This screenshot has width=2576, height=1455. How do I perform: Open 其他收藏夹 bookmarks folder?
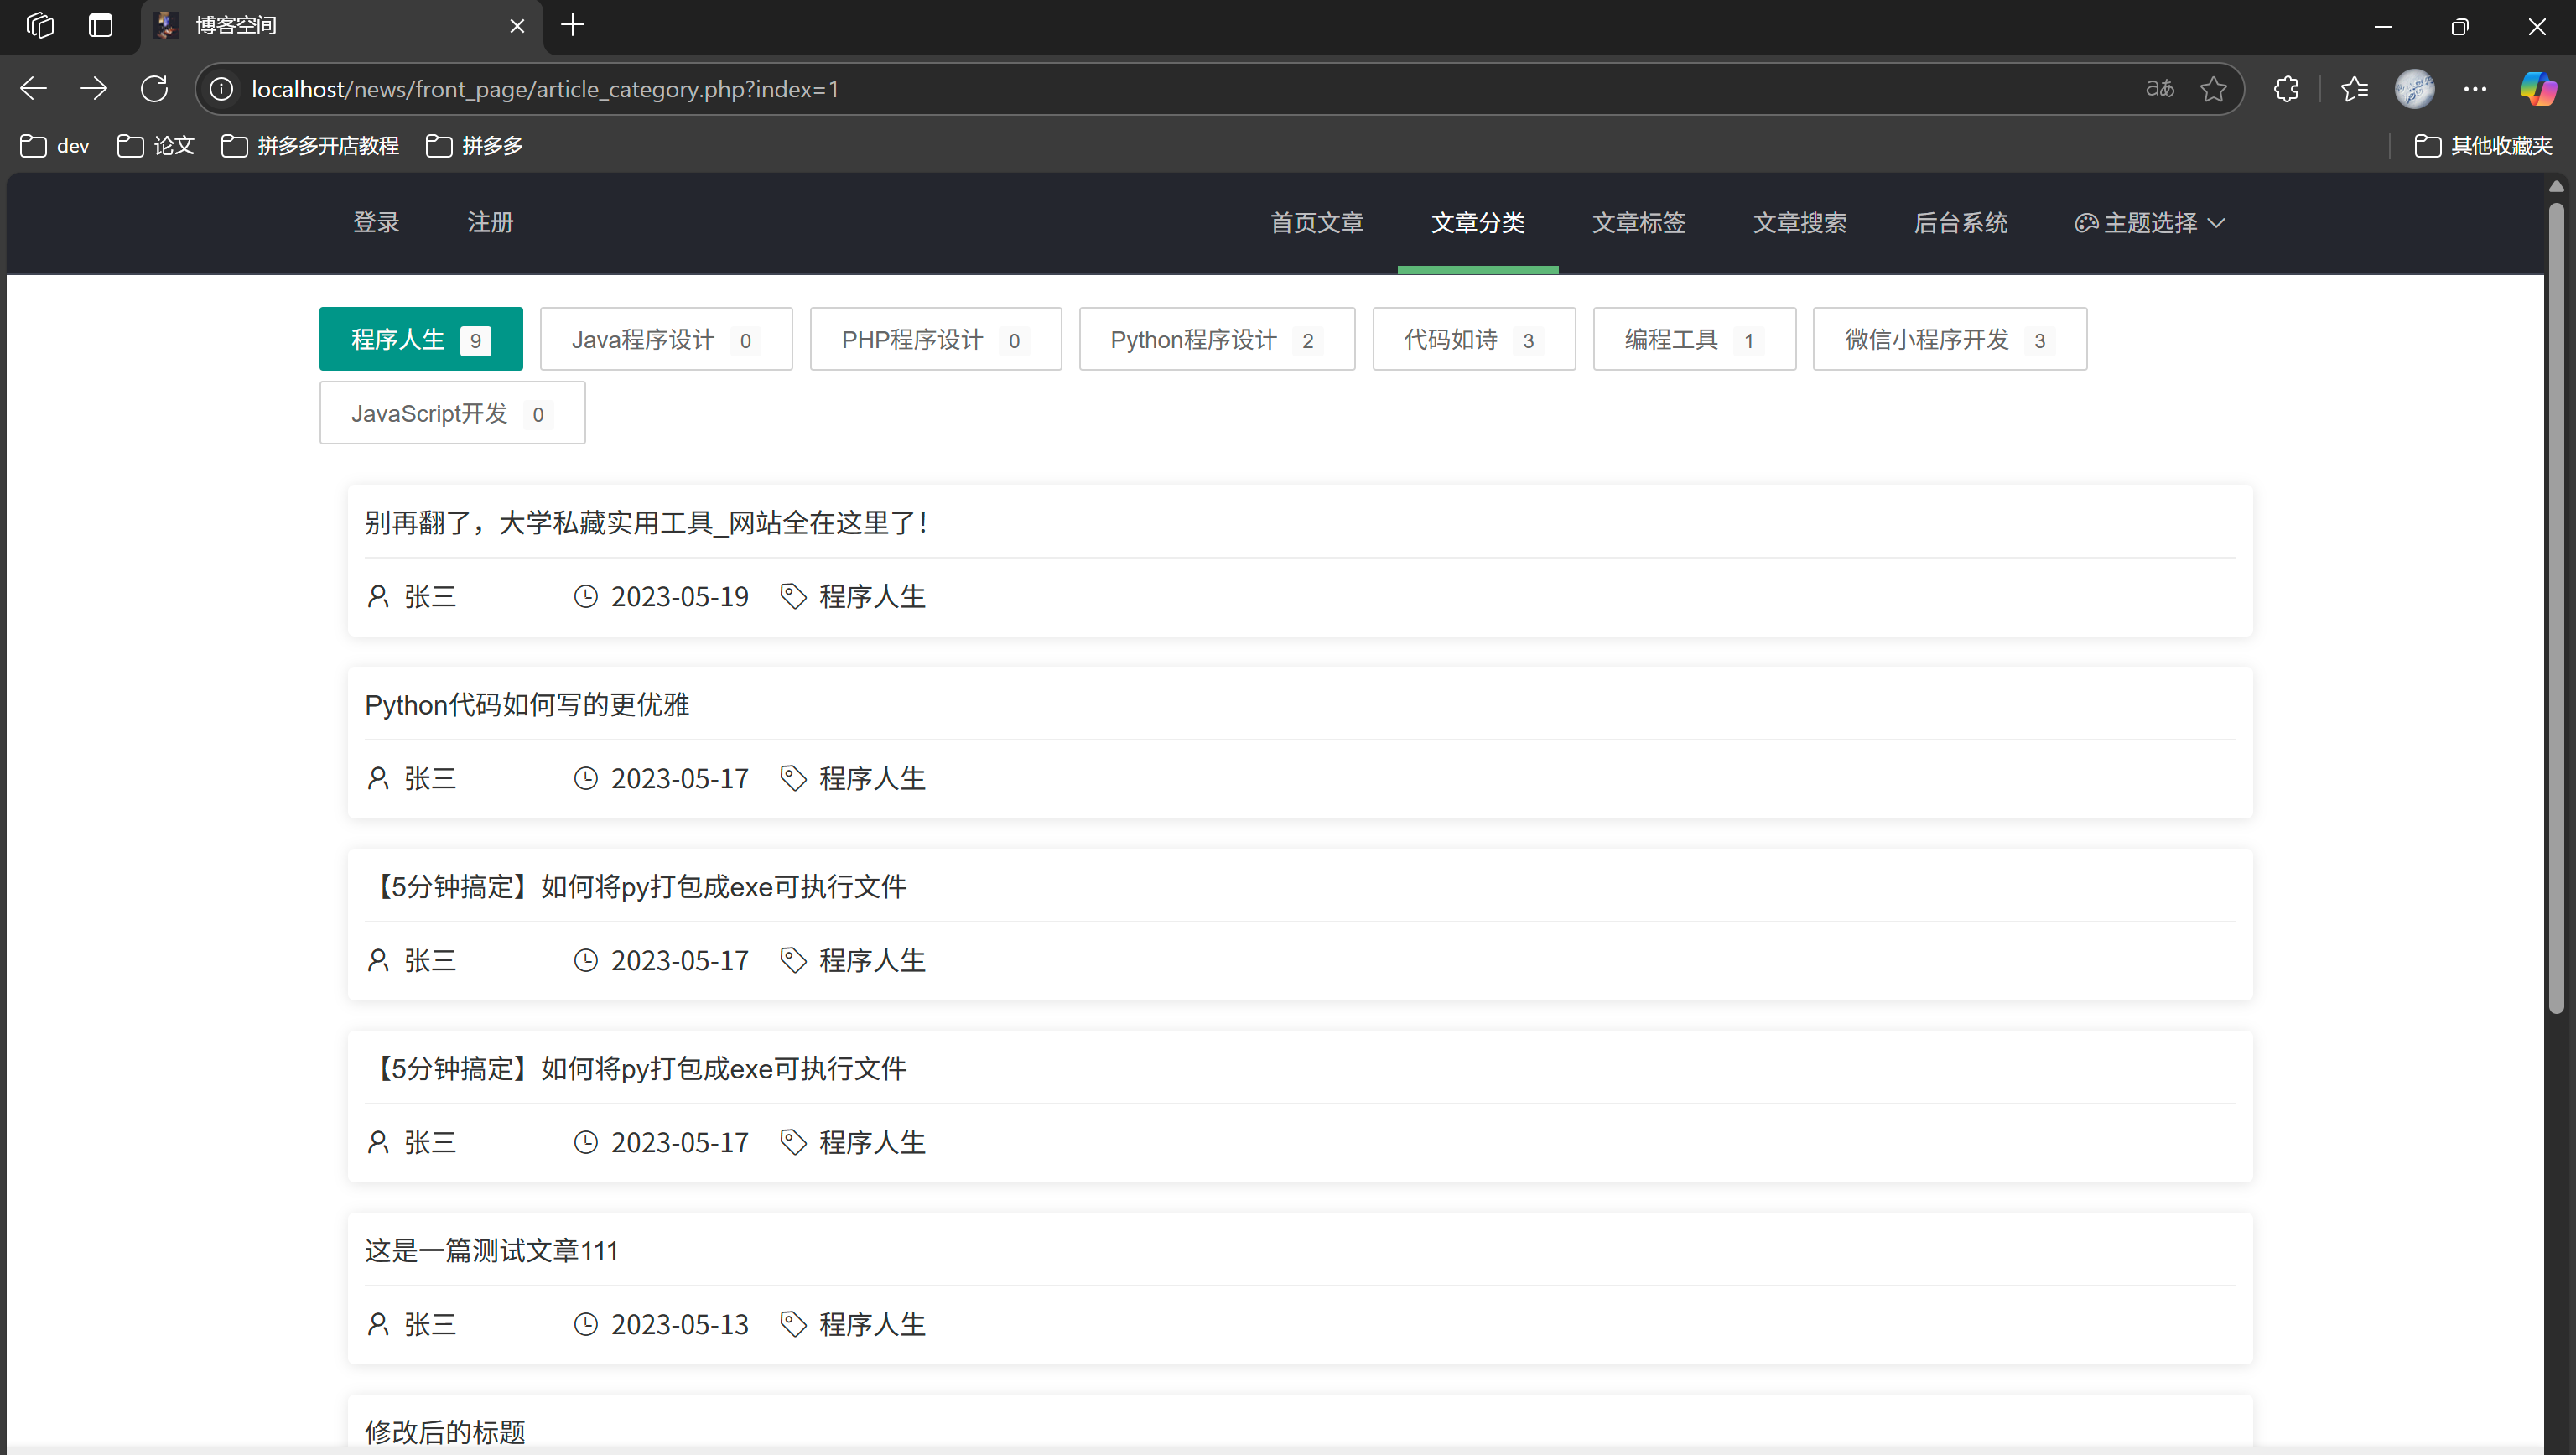(x=2483, y=146)
